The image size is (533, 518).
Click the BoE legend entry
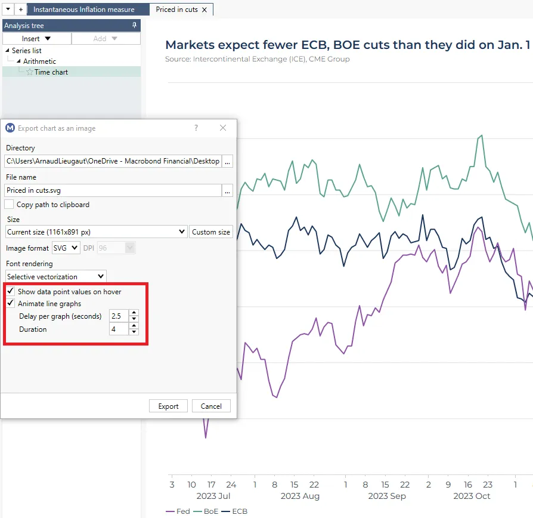pyautogui.click(x=206, y=511)
